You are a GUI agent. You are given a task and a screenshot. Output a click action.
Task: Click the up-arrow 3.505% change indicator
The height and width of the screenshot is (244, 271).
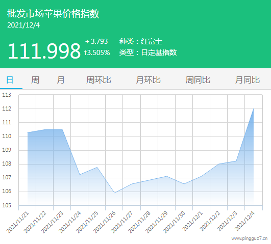coord(97,52)
